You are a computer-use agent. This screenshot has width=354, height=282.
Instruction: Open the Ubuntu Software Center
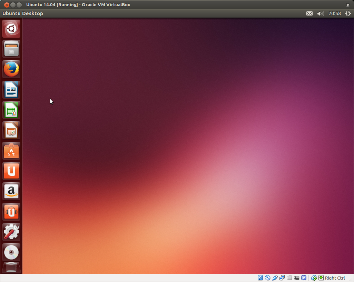coord(11,150)
